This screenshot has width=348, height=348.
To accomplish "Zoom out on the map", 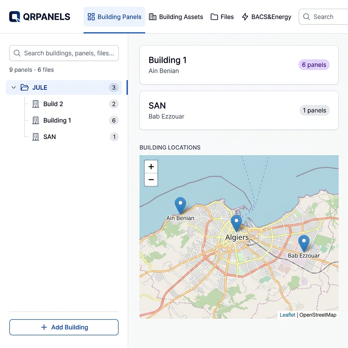I will pos(151,179).
